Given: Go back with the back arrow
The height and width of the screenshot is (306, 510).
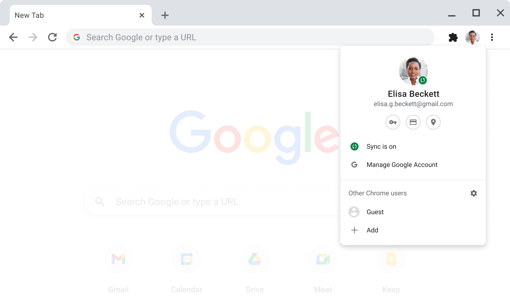Looking at the screenshot, I should [13, 37].
